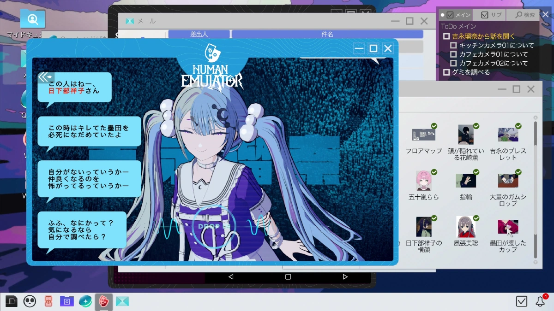Check the キッチンカメラ01について box
The image size is (554, 311).
[x=453, y=45]
